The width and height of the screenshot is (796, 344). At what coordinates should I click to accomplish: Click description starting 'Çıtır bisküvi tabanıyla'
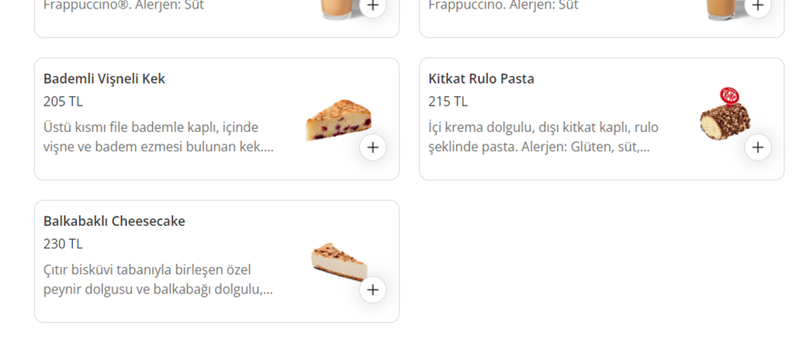pyautogui.click(x=158, y=280)
